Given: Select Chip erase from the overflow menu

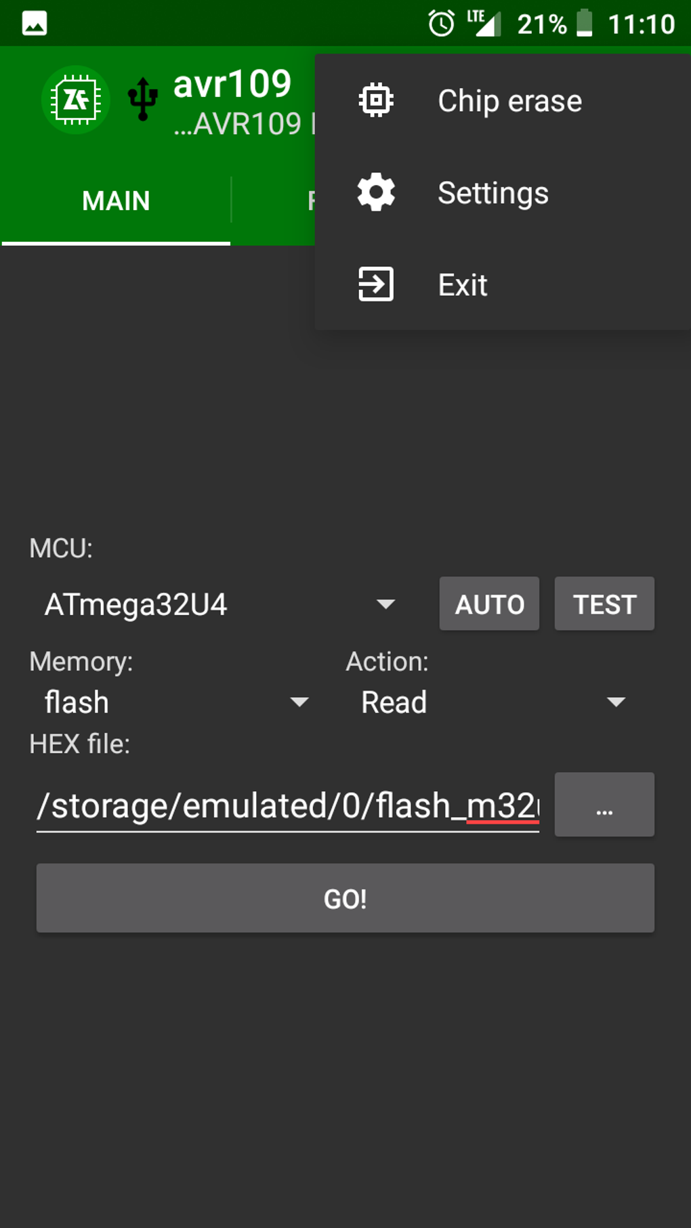Looking at the screenshot, I should (x=509, y=100).
